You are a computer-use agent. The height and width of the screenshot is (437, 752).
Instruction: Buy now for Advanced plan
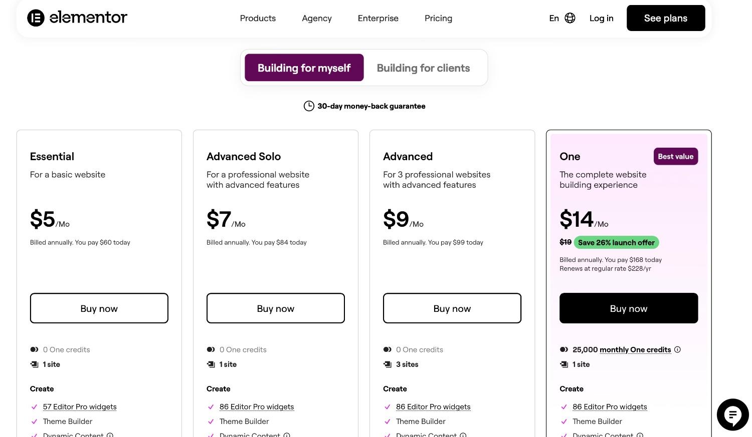pos(452,308)
